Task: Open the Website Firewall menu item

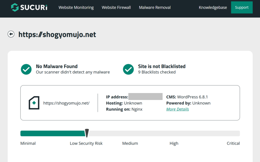Action: click(116, 8)
